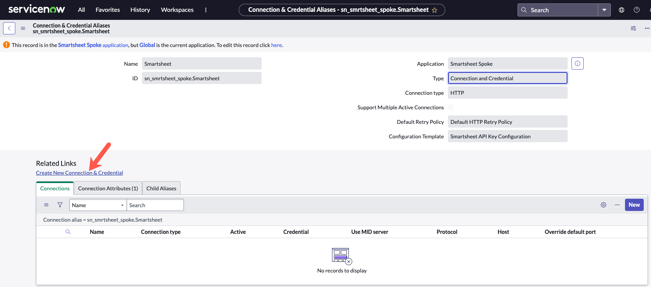The height and width of the screenshot is (287, 651).
Task: Open the Connection type dropdown field
Action: (x=508, y=92)
